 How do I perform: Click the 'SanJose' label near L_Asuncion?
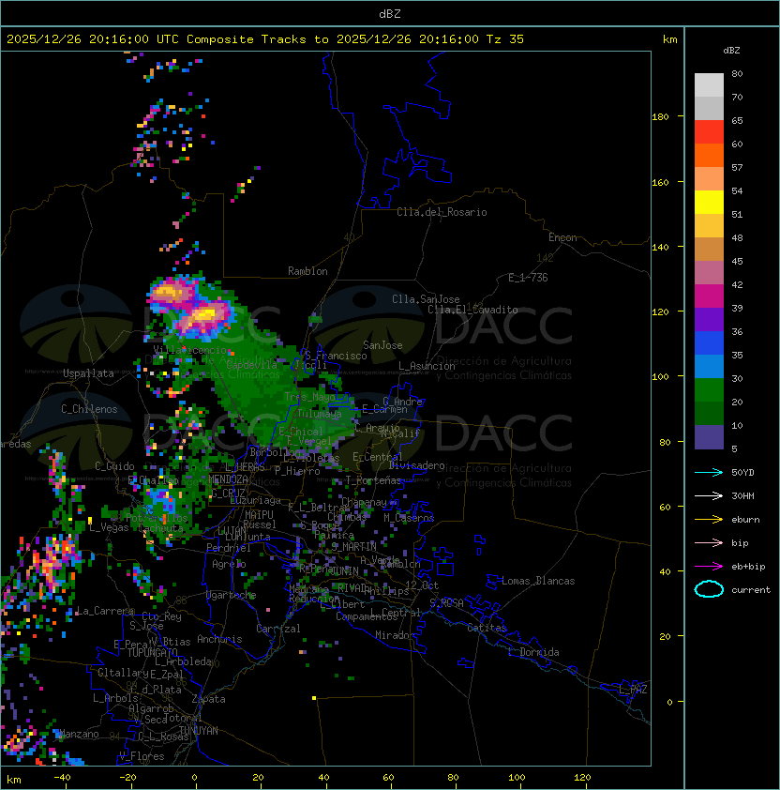[x=382, y=345]
